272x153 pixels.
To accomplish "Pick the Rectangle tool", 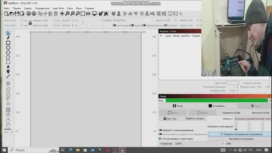I will [x=8, y=42].
